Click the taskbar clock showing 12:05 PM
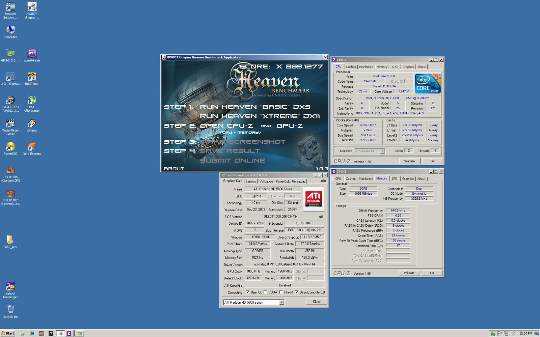 (x=525, y=333)
